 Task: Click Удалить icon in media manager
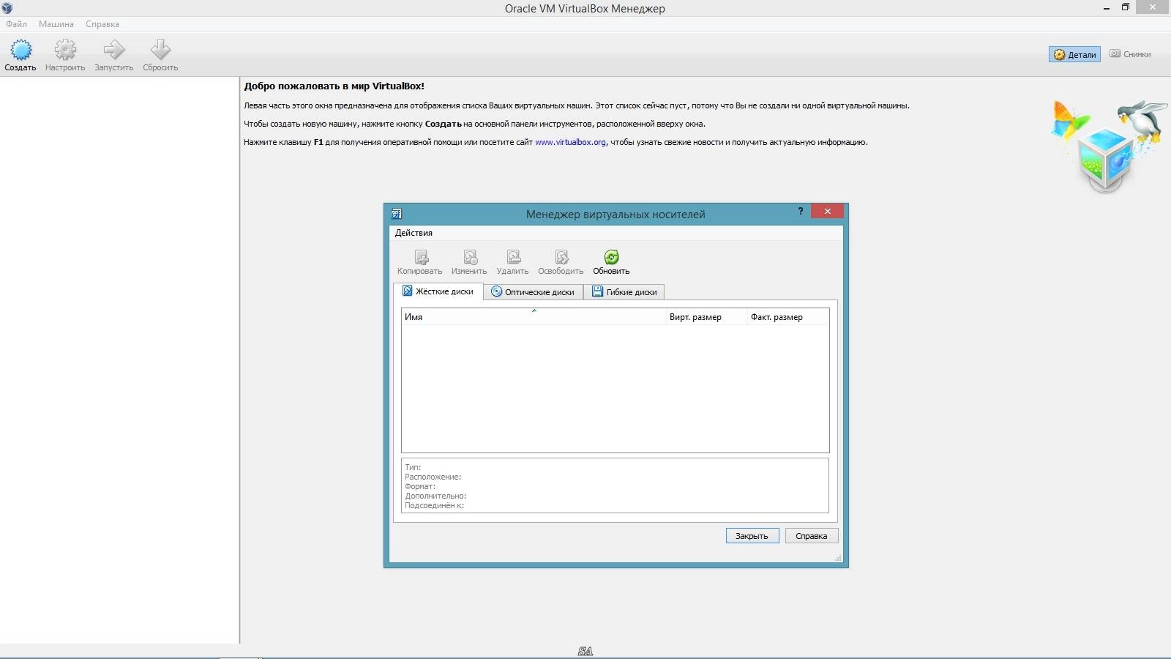[x=513, y=257]
